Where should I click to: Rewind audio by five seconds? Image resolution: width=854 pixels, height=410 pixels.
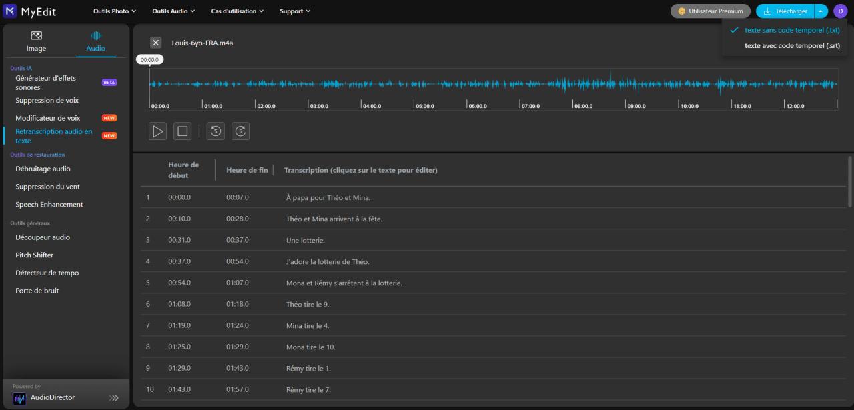click(x=216, y=131)
